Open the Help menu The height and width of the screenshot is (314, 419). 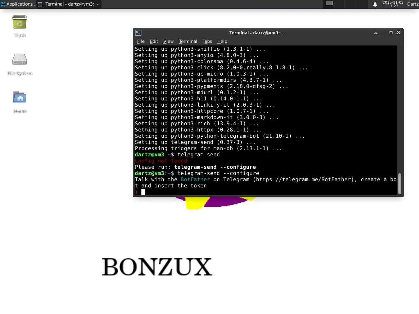[x=222, y=41]
